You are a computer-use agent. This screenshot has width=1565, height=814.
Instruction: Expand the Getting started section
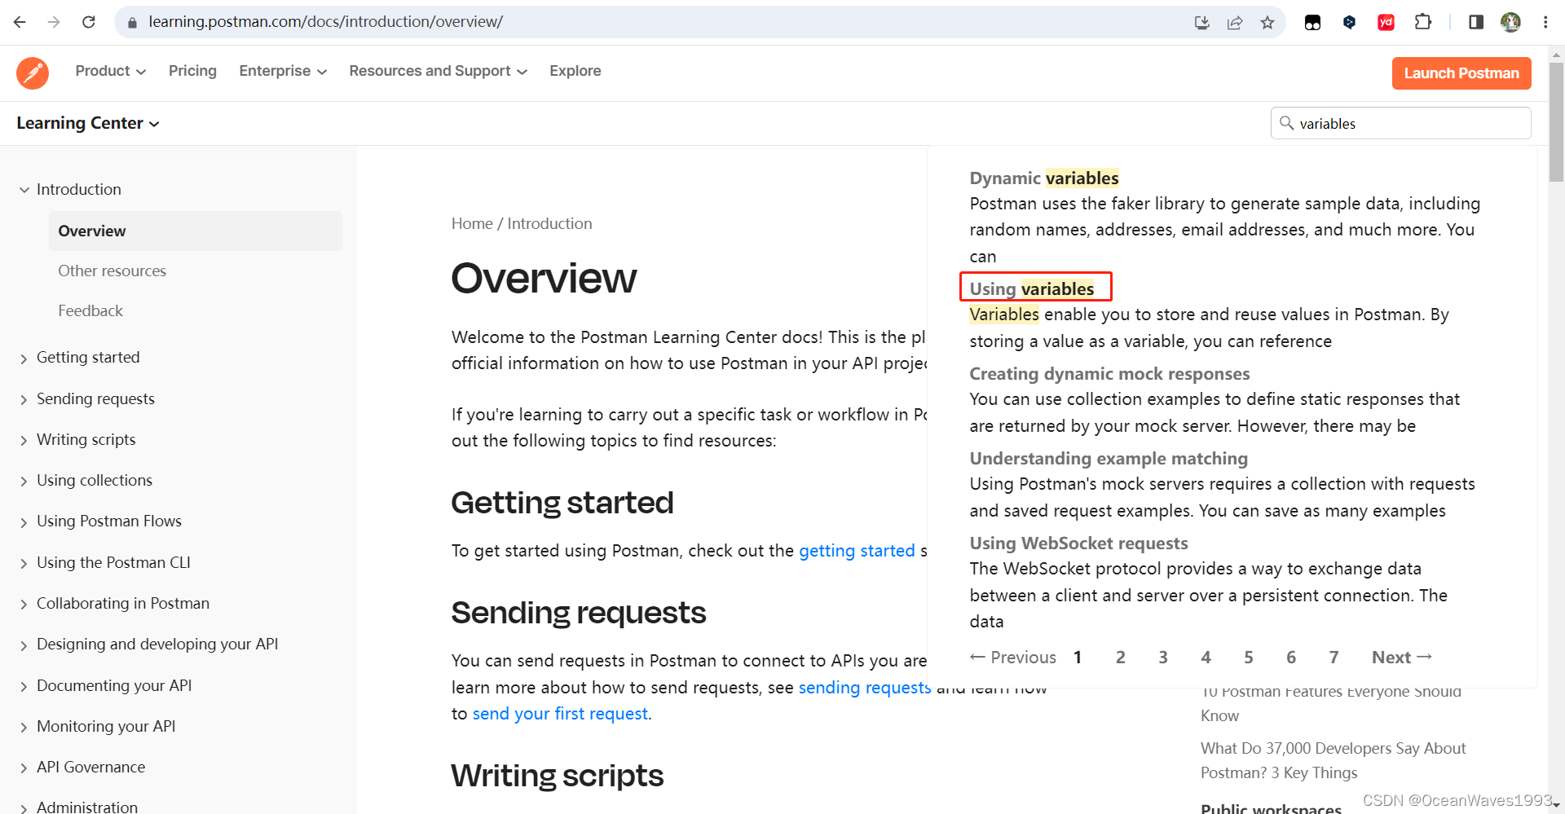[24, 359]
